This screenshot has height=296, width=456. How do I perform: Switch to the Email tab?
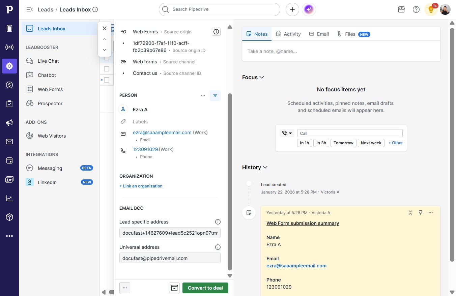[x=319, y=34]
